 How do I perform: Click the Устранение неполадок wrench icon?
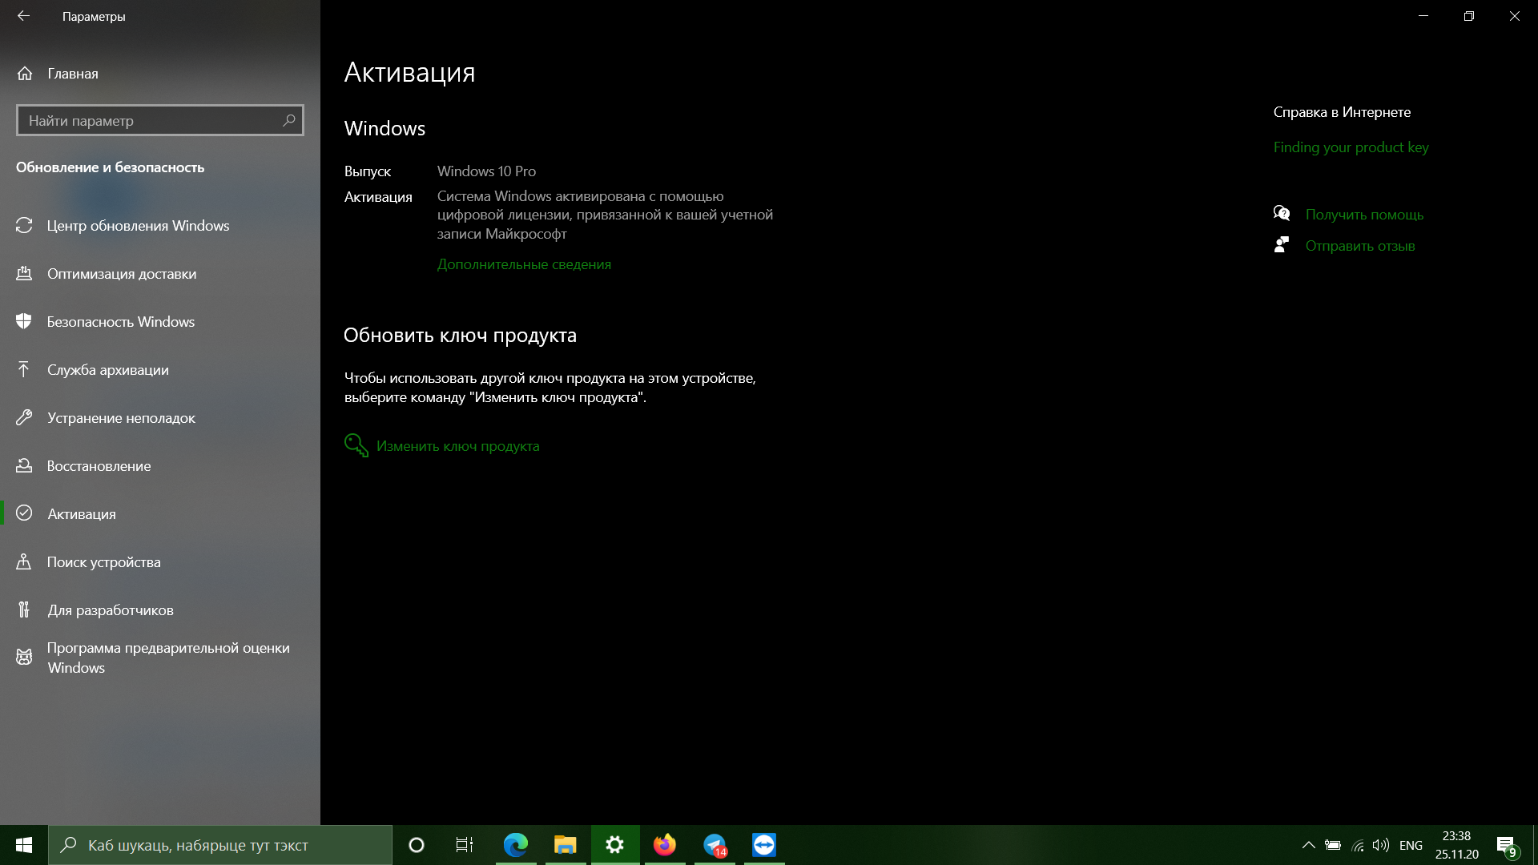[24, 418]
